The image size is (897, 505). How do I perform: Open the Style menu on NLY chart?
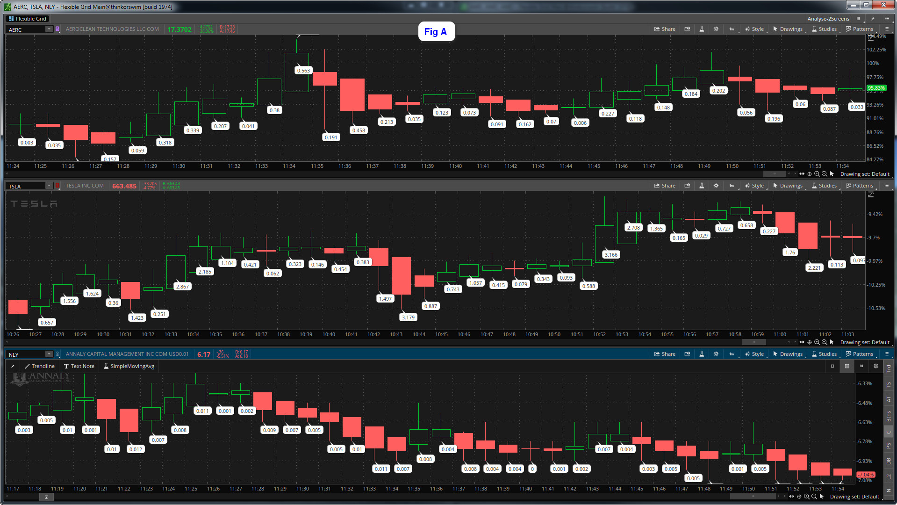pos(754,354)
